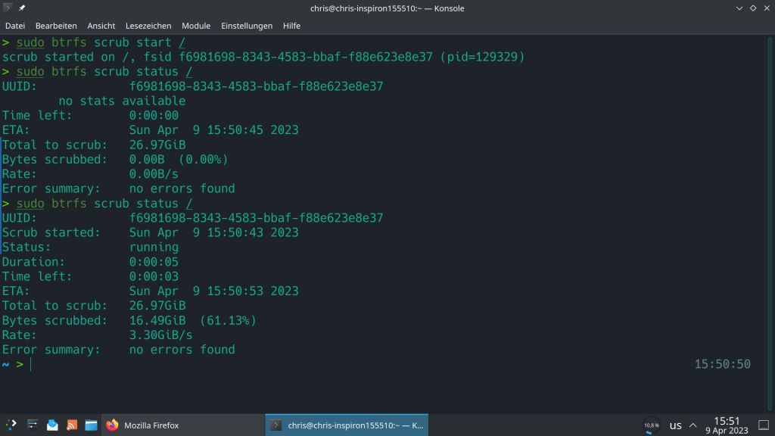Switch the 'us' keyboard layout indicator
Viewport: 775px width, 436px height.
pyautogui.click(x=675, y=425)
